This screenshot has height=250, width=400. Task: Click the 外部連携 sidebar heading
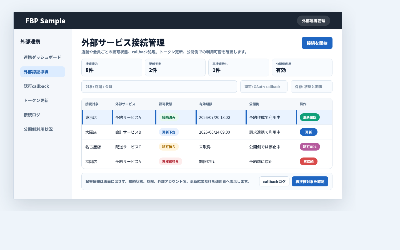[30, 41]
